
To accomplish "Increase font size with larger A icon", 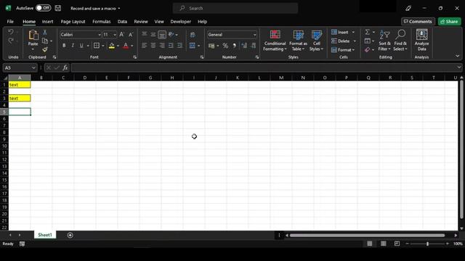I will pos(121,35).
